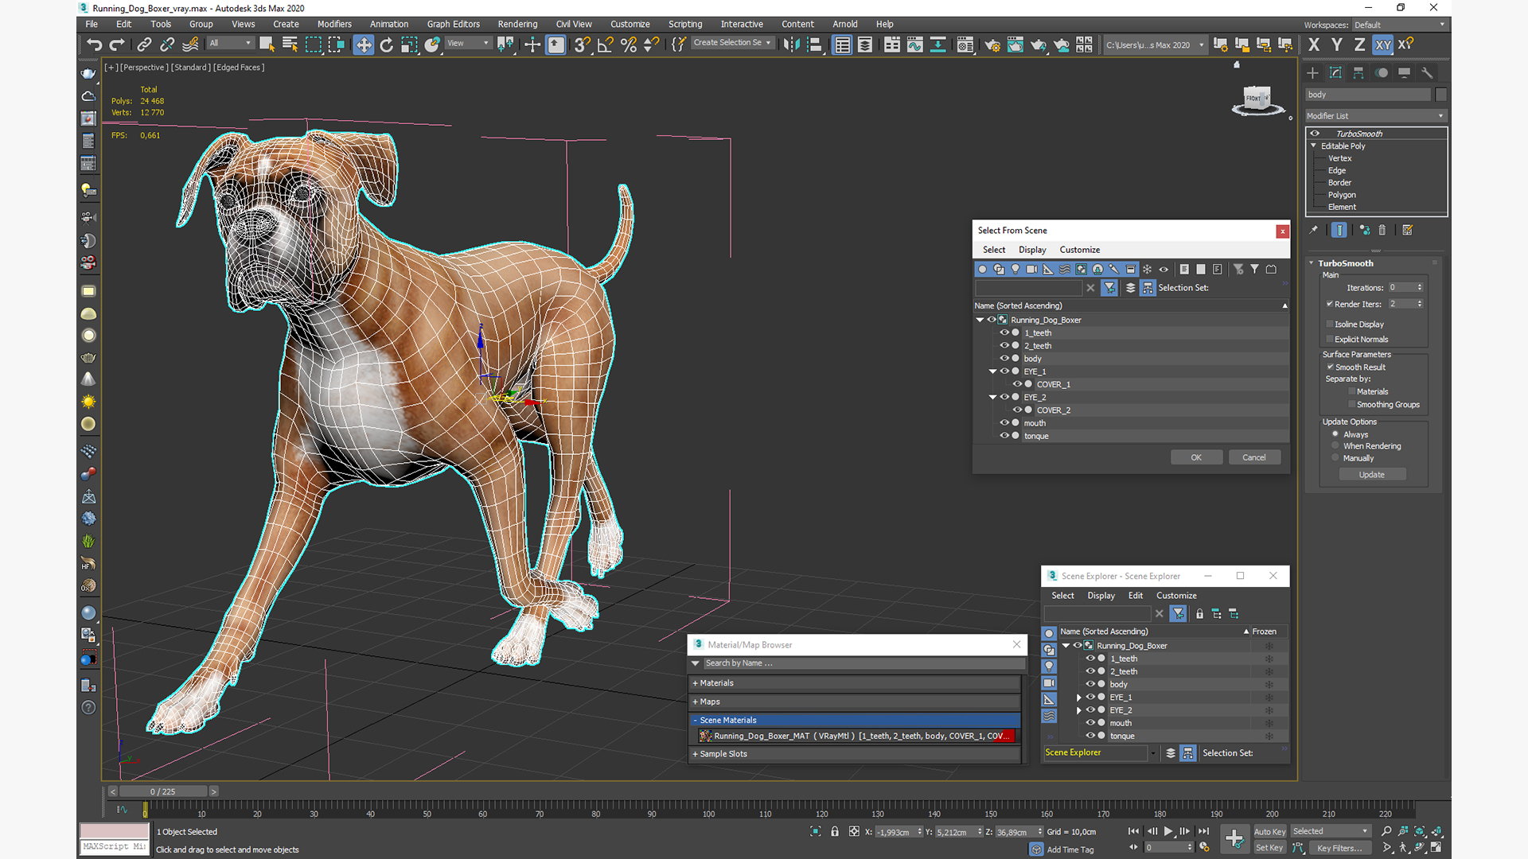
Task: Select the When Rendering update option
Action: coord(1335,446)
